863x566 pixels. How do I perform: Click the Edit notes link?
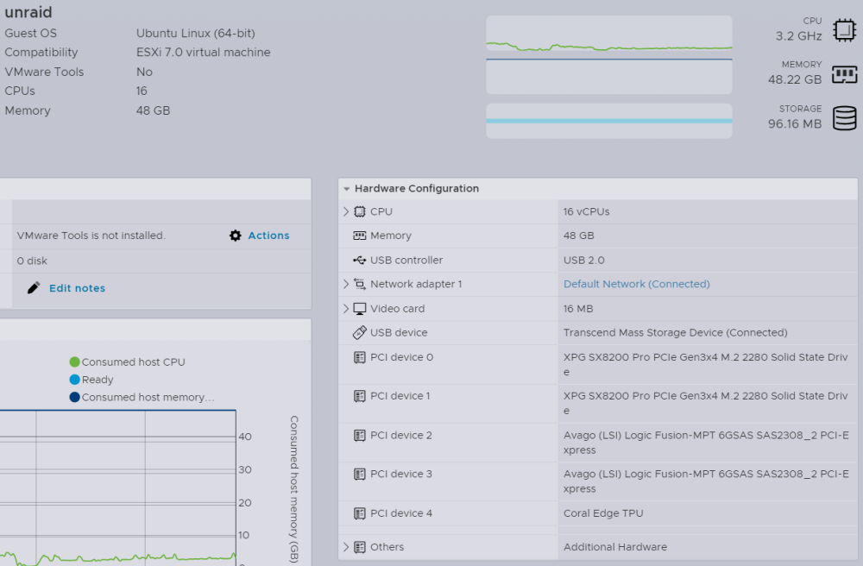pos(77,288)
